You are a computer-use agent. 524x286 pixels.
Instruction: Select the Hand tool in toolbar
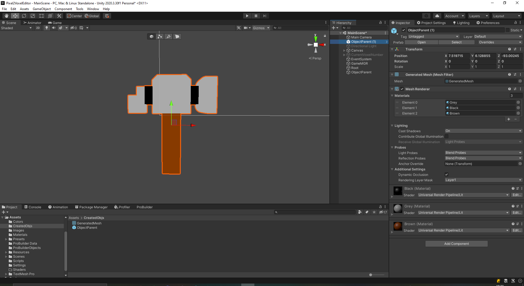(x=6, y=16)
